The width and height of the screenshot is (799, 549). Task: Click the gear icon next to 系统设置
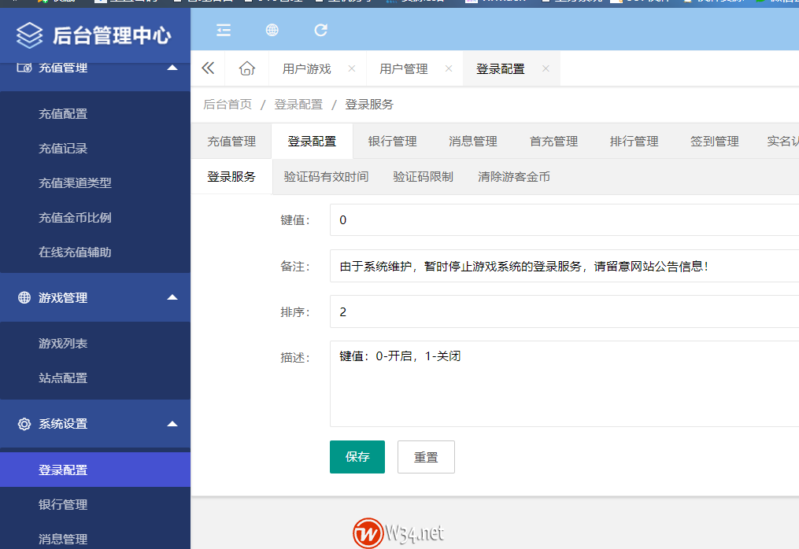click(24, 422)
